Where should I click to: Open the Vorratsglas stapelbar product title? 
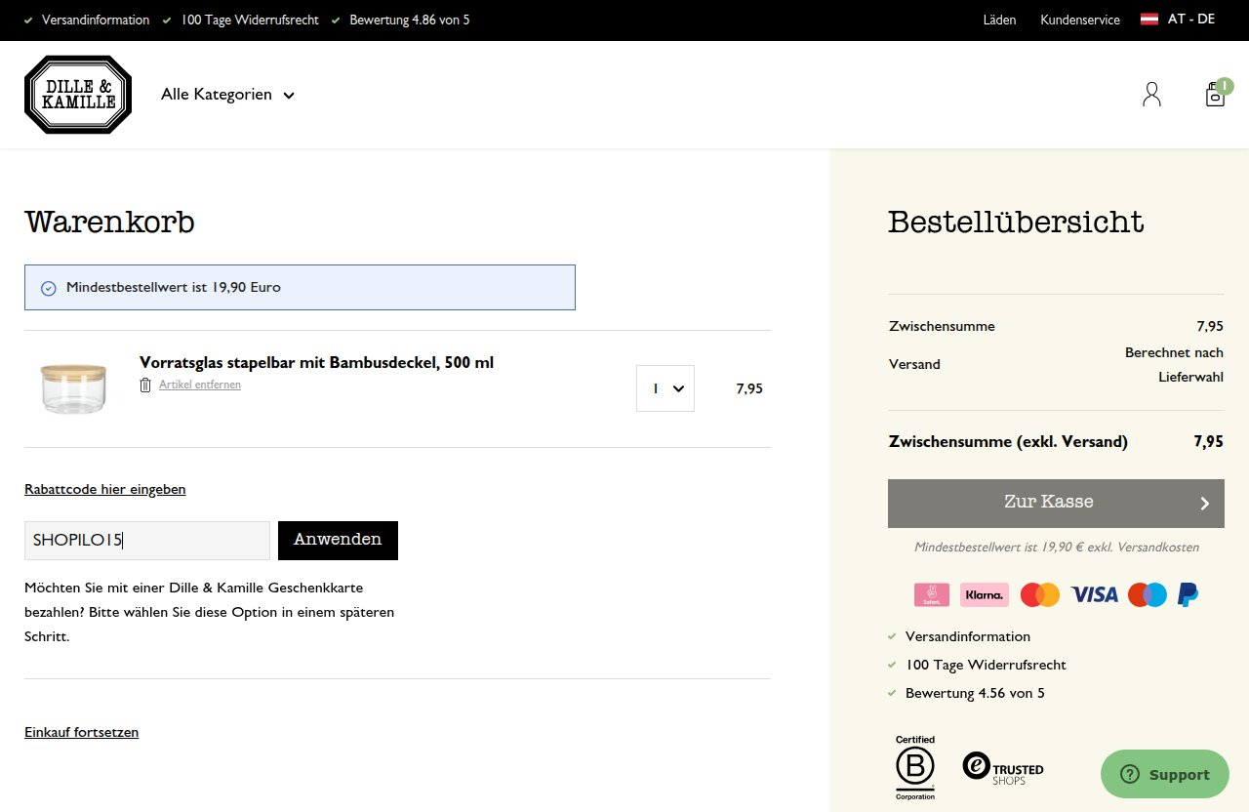(317, 363)
